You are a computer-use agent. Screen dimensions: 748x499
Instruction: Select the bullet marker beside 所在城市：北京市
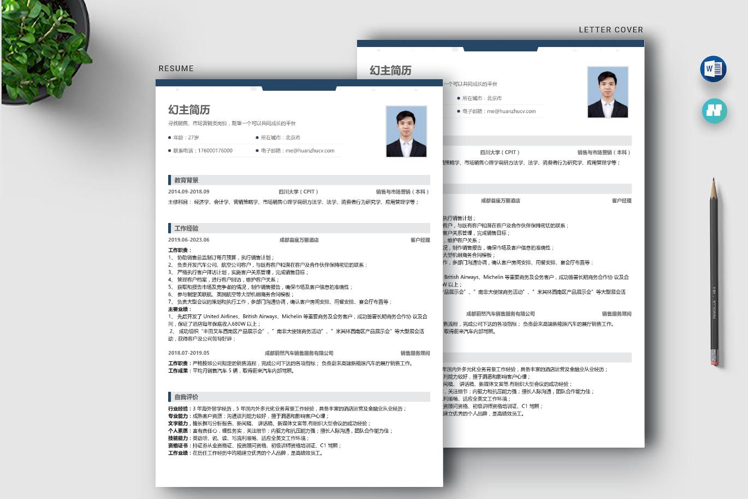[257, 138]
